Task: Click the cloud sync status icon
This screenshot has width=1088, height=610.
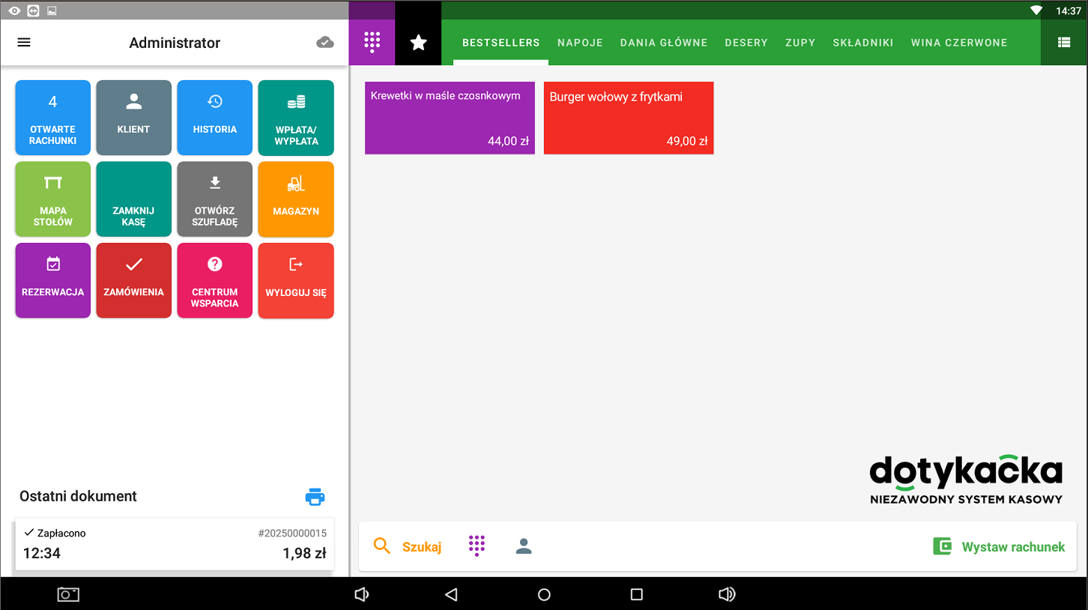Action: (325, 43)
